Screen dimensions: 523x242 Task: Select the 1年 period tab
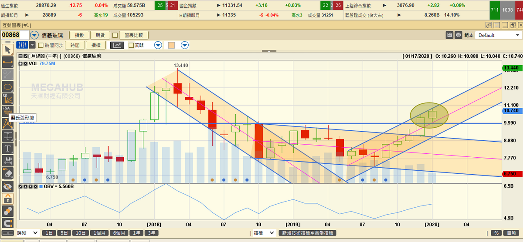click(137, 233)
